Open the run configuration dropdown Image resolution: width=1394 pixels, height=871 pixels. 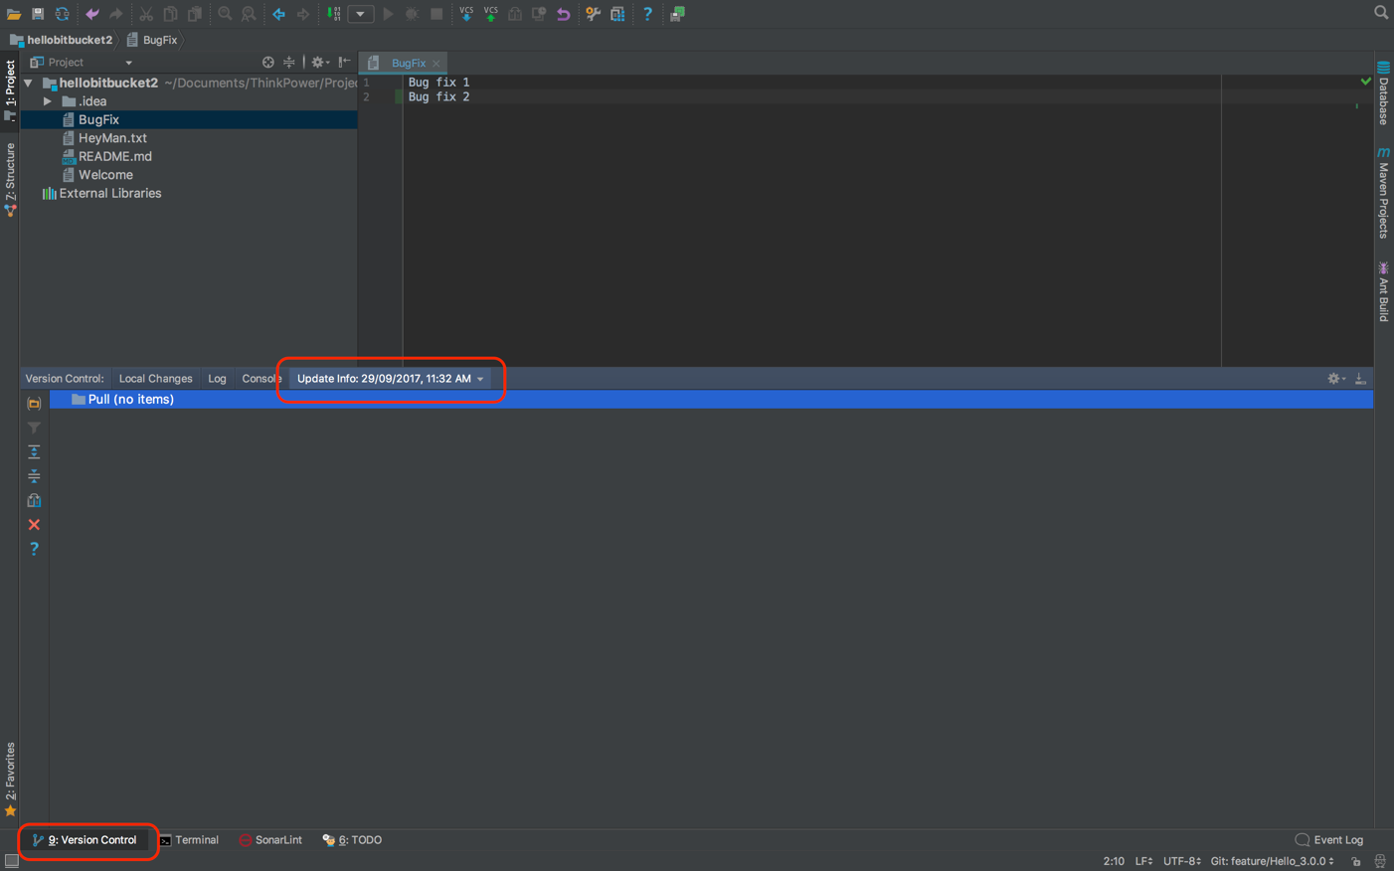click(360, 14)
